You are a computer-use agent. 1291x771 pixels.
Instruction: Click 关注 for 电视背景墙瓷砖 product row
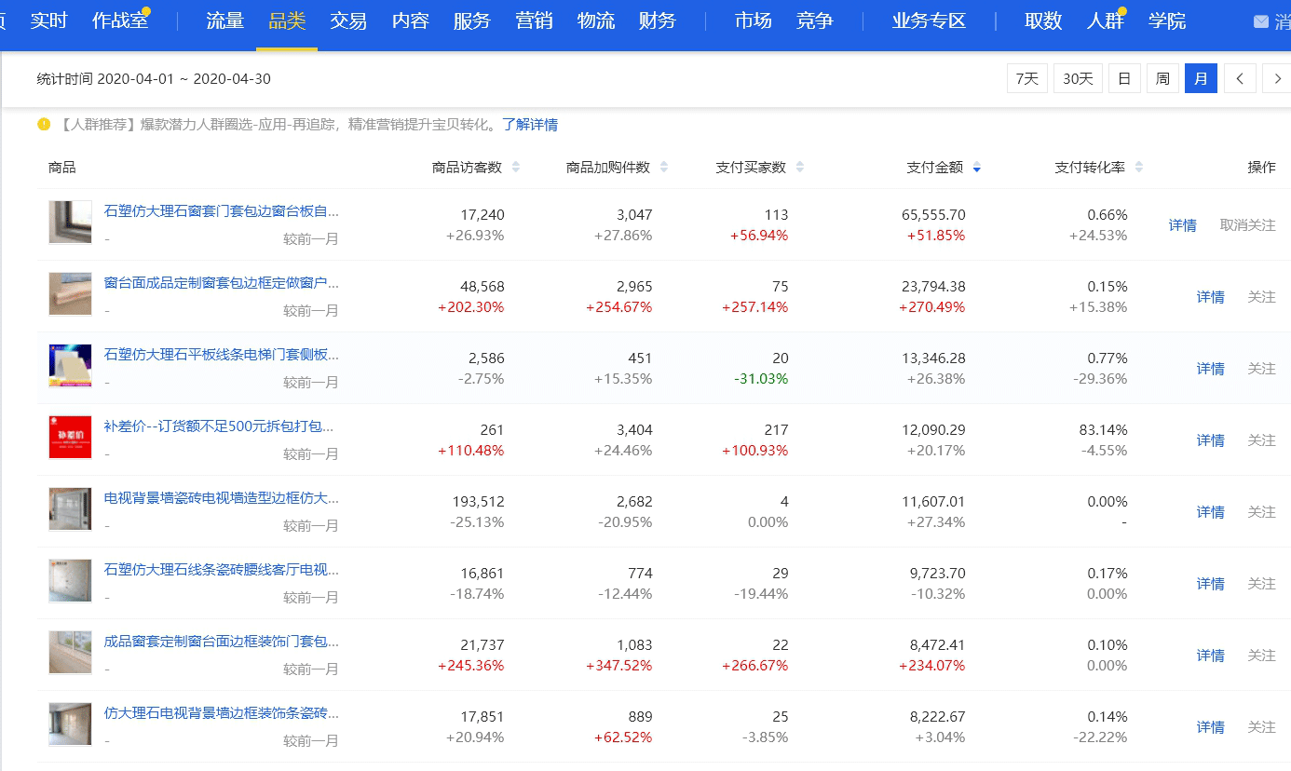pos(1261,512)
